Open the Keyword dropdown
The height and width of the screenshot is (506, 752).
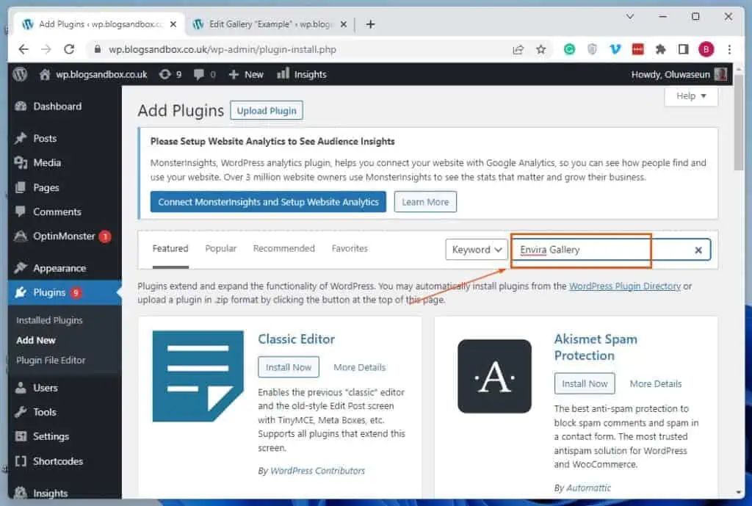coord(476,250)
